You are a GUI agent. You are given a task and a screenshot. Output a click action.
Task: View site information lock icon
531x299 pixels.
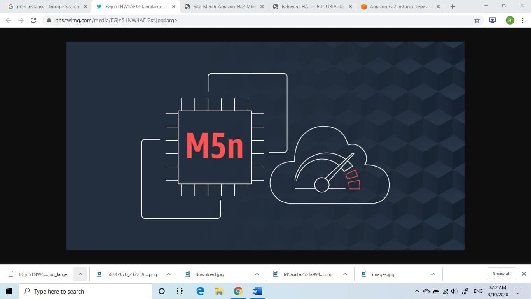click(x=49, y=20)
